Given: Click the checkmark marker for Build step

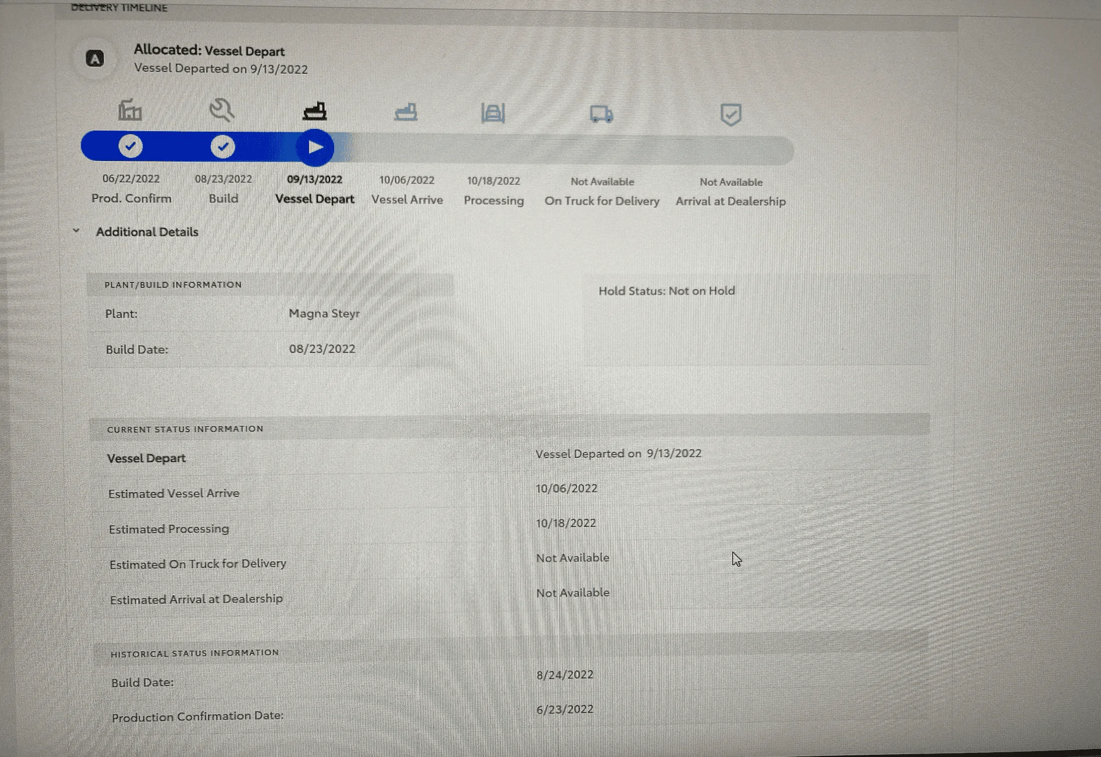Looking at the screenshot, I should click(x=223, y=146).
